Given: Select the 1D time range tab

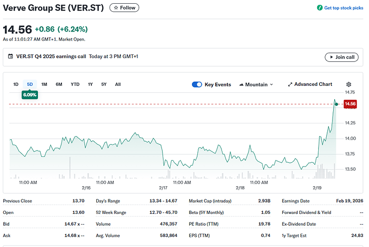Looking at the screenshot, I should (x=16, y=84).
